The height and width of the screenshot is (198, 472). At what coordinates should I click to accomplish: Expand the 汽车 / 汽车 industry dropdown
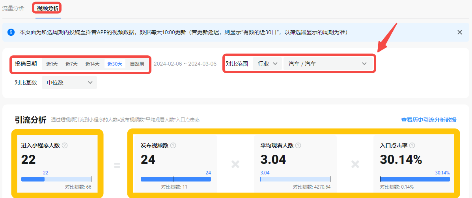tap(327, 64)
